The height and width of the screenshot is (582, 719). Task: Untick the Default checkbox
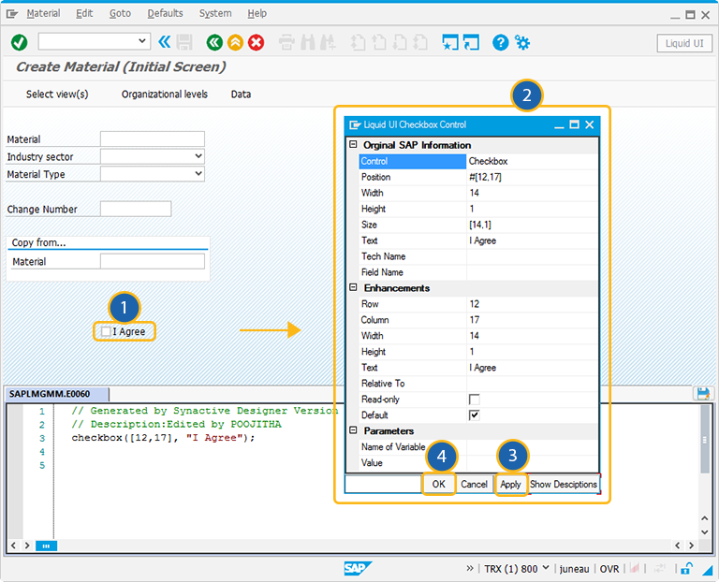[474, 415]
